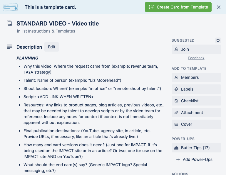Add a Checklist to the template

pyautogui.click(x=196, y=101)
